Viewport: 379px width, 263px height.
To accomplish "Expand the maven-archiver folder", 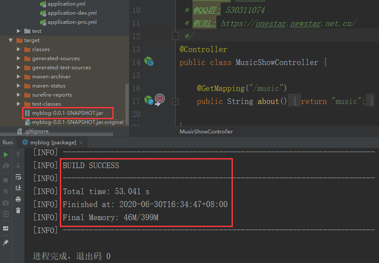I will click(19, 77).
